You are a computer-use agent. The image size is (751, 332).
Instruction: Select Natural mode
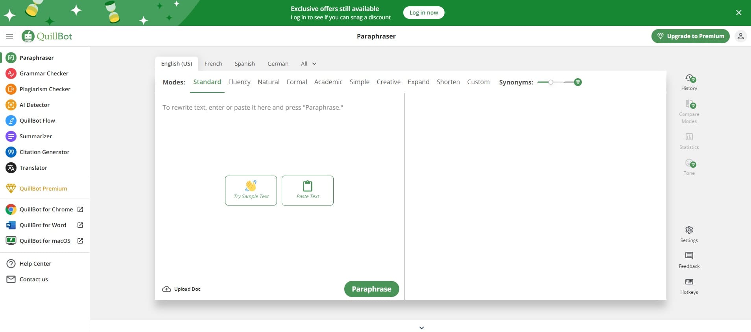point(269,82)
